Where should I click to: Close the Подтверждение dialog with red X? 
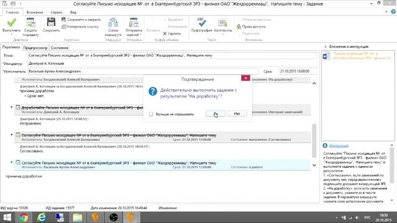246,78
